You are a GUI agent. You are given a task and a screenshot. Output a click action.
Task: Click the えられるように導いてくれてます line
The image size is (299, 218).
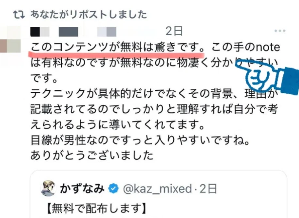pyautogui.click(x=118, y=125)
